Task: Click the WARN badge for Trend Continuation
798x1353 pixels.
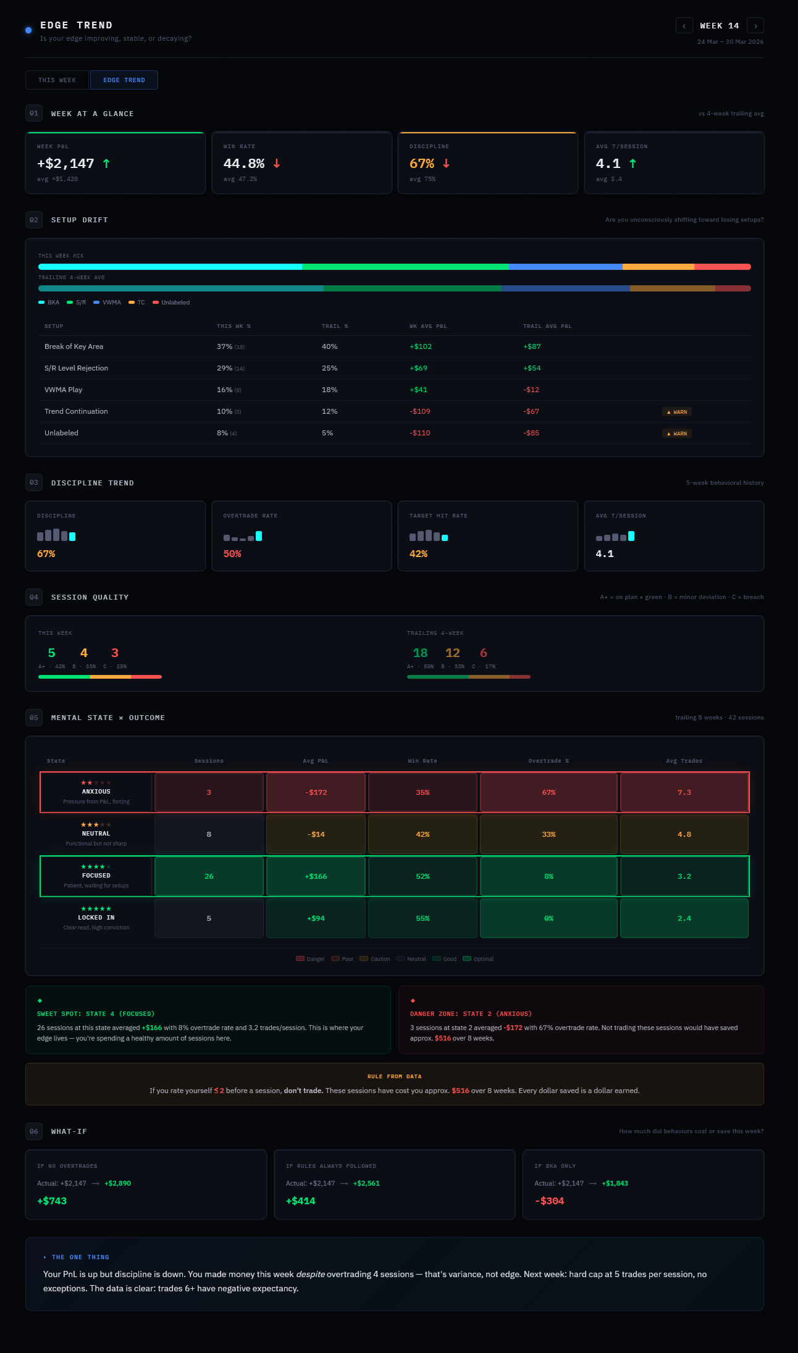Action: (677, 412)
